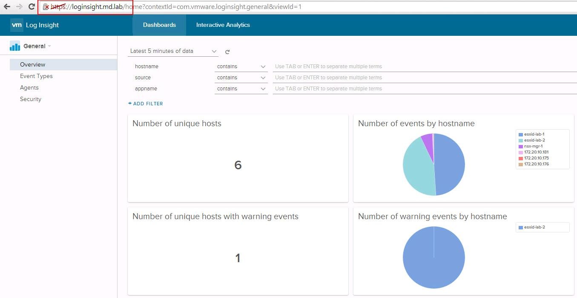577x298 pixels.
Task: Click the browser back arrow
Action: click(x=7, y=7)
